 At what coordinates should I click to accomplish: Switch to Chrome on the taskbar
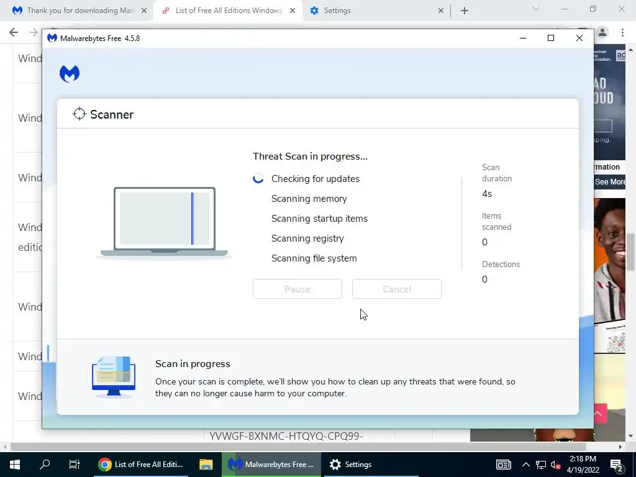point(141,465)
